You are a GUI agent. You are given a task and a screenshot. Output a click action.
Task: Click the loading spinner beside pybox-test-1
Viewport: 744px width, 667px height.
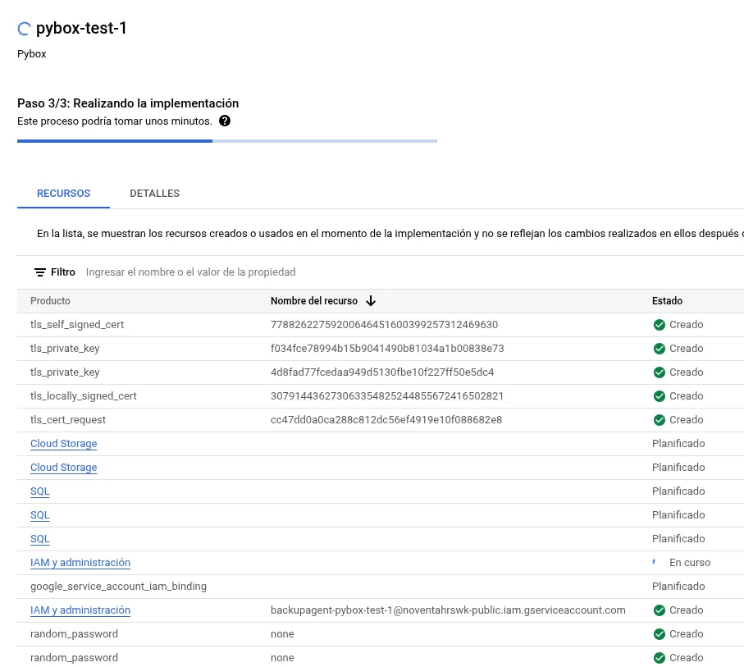point(25,29)
